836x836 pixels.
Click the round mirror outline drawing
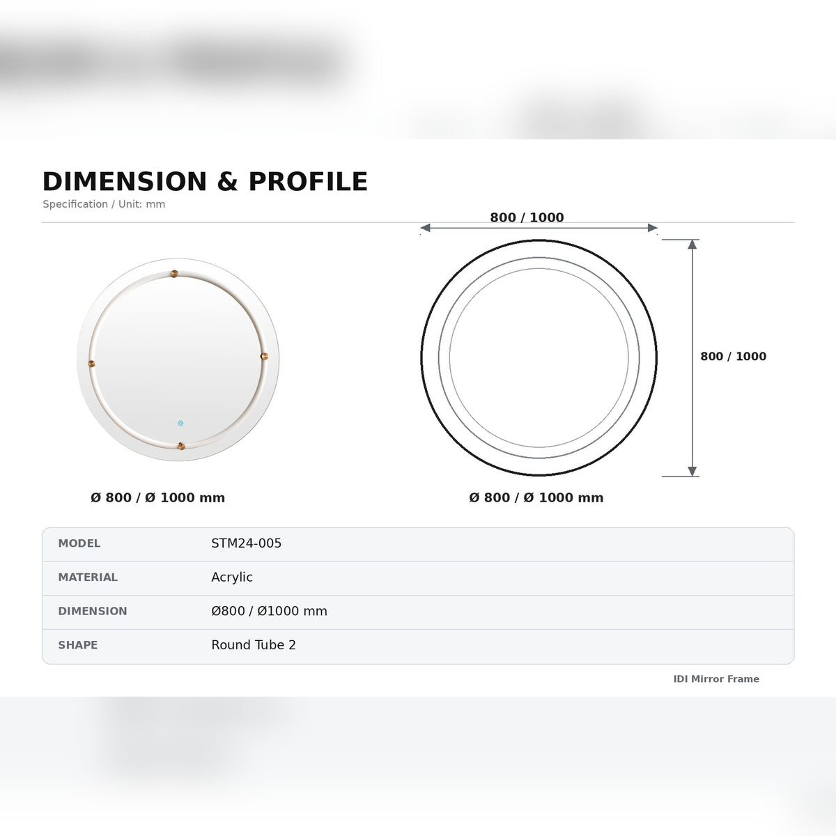click(539, 357)
